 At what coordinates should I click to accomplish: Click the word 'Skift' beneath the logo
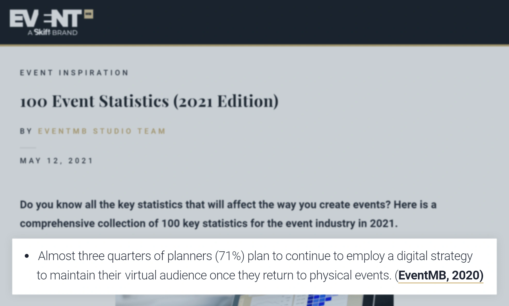(x=42, y=32)
